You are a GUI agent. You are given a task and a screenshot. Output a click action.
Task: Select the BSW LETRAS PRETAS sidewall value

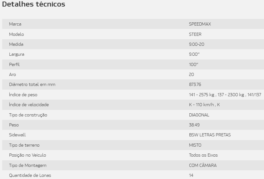pos(210,135)
